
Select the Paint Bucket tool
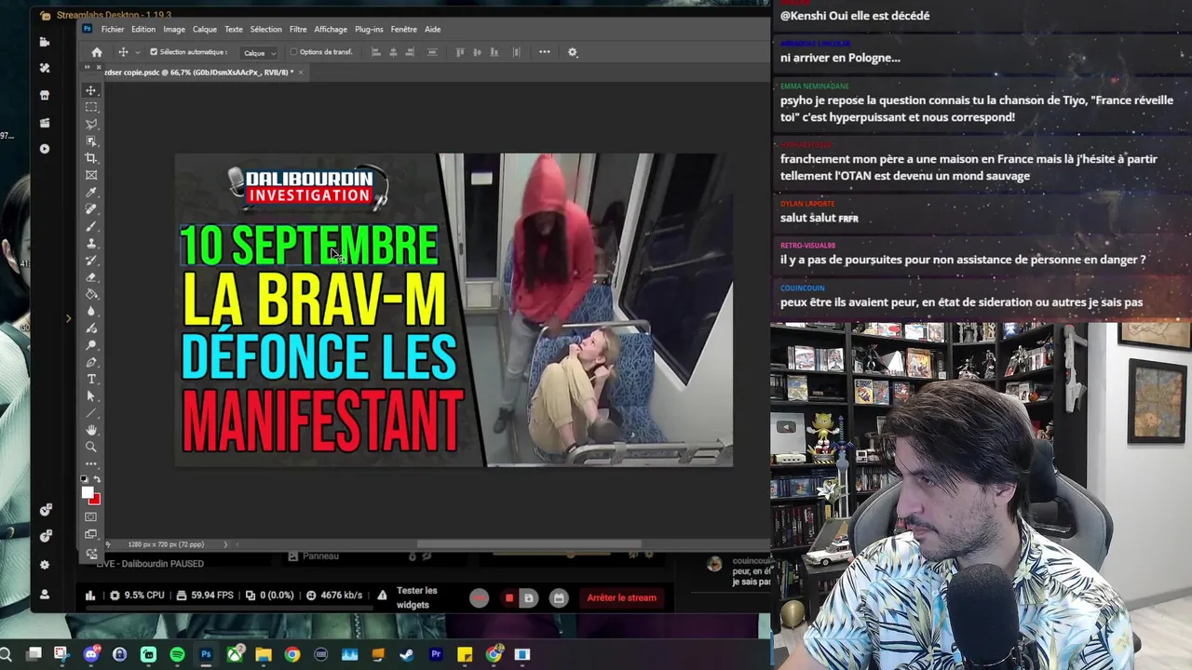[91, 293]
